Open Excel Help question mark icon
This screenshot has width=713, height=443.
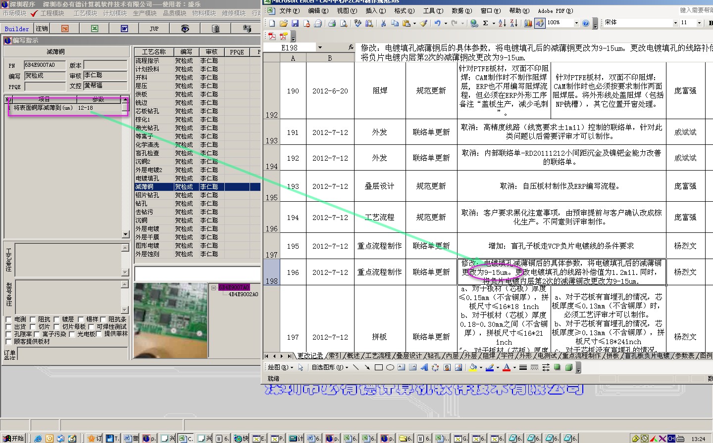pyautogui.click(x=586, y=23)
